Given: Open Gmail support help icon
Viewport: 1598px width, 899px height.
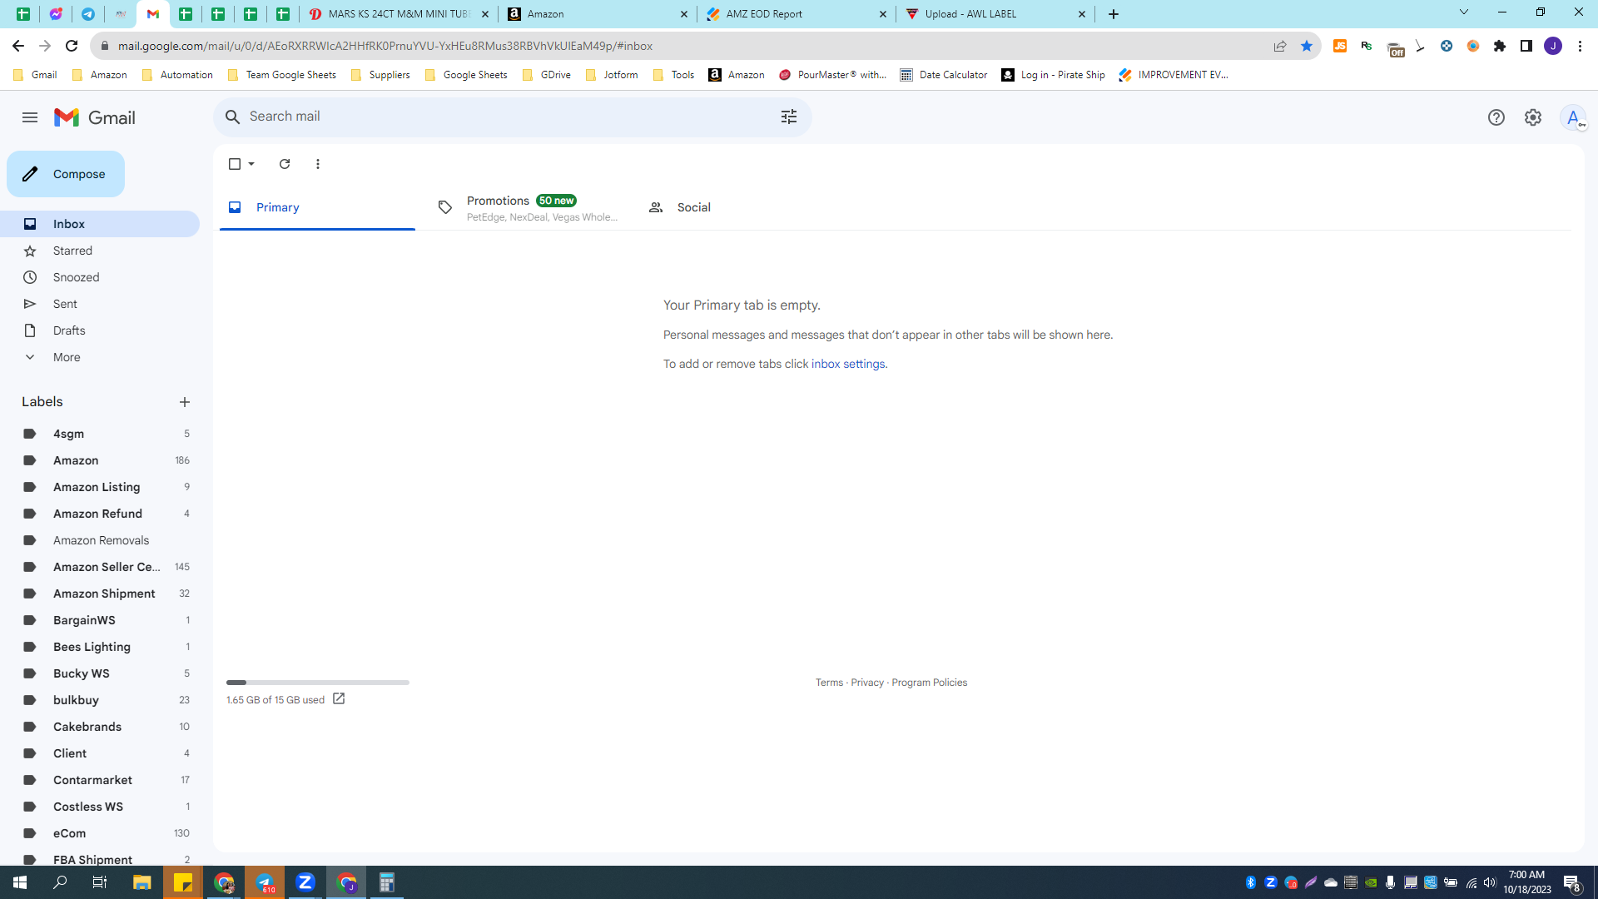Looking at the screenshot, I should pos(1496,117).
